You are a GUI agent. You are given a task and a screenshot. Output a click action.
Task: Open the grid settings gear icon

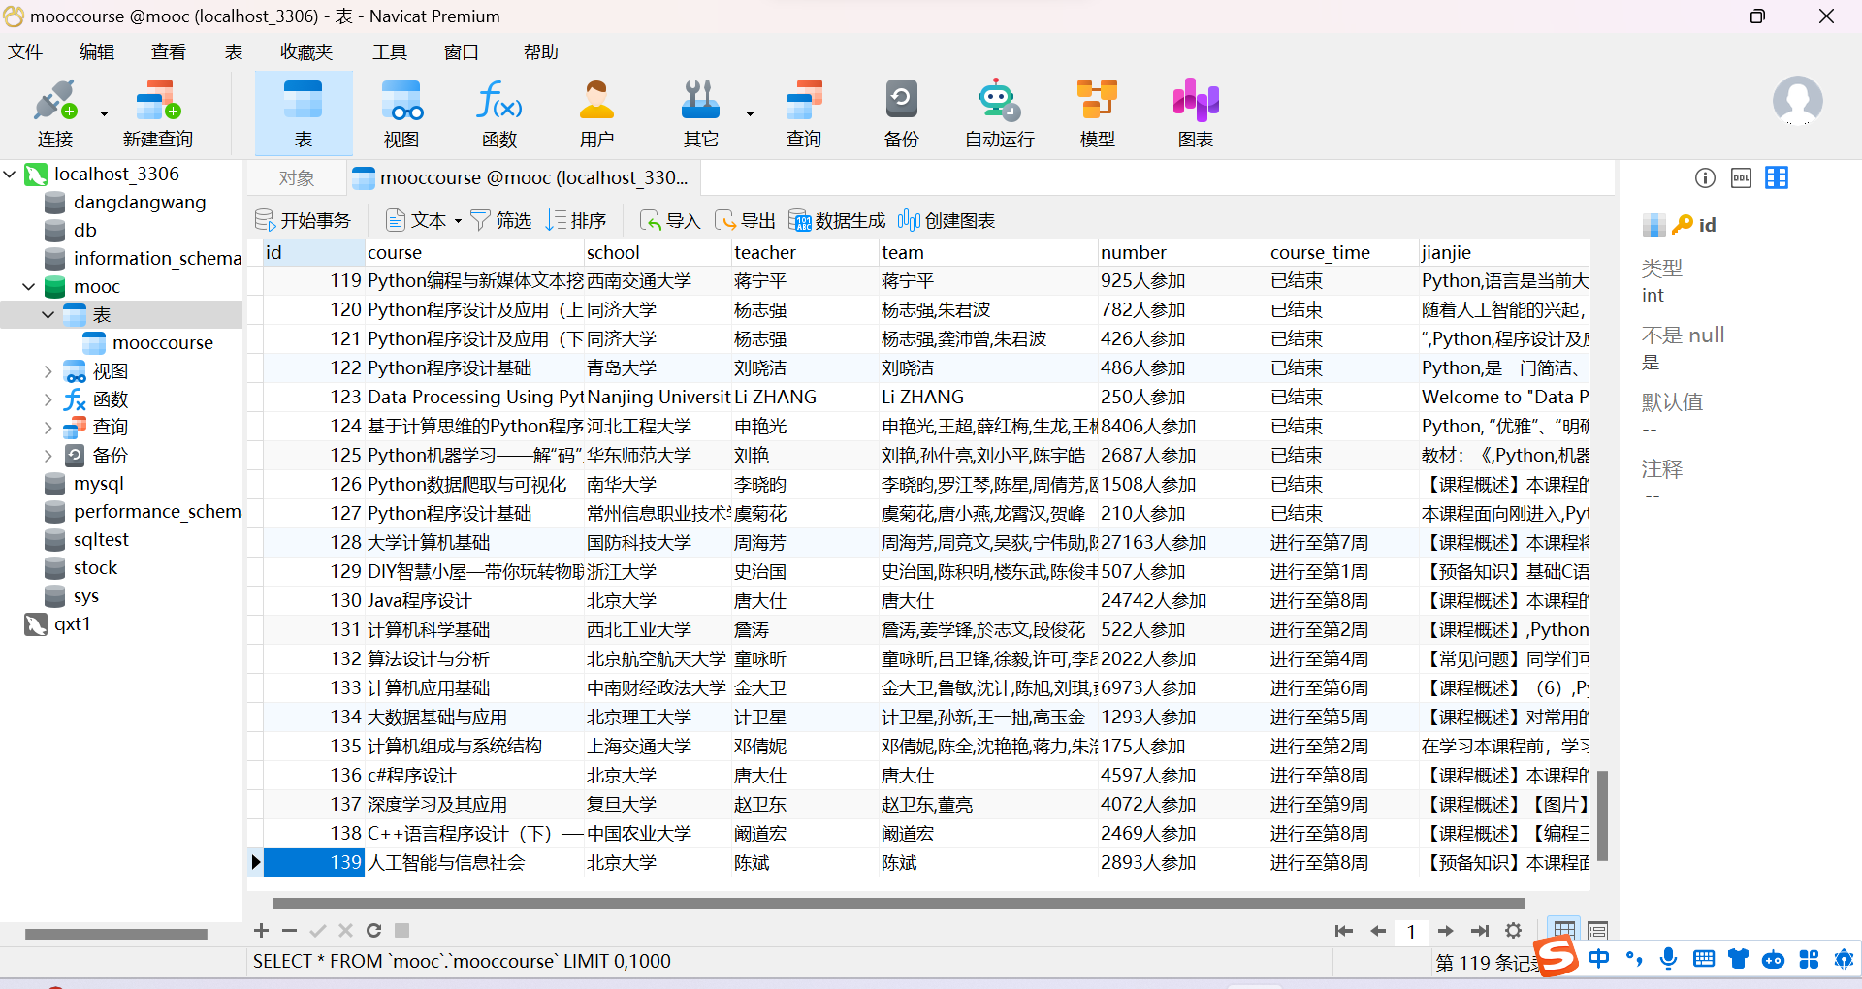click(1513, 931)
